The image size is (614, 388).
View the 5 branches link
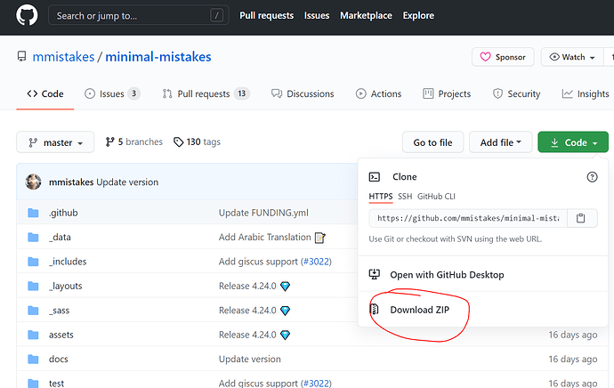pos(133,141)
